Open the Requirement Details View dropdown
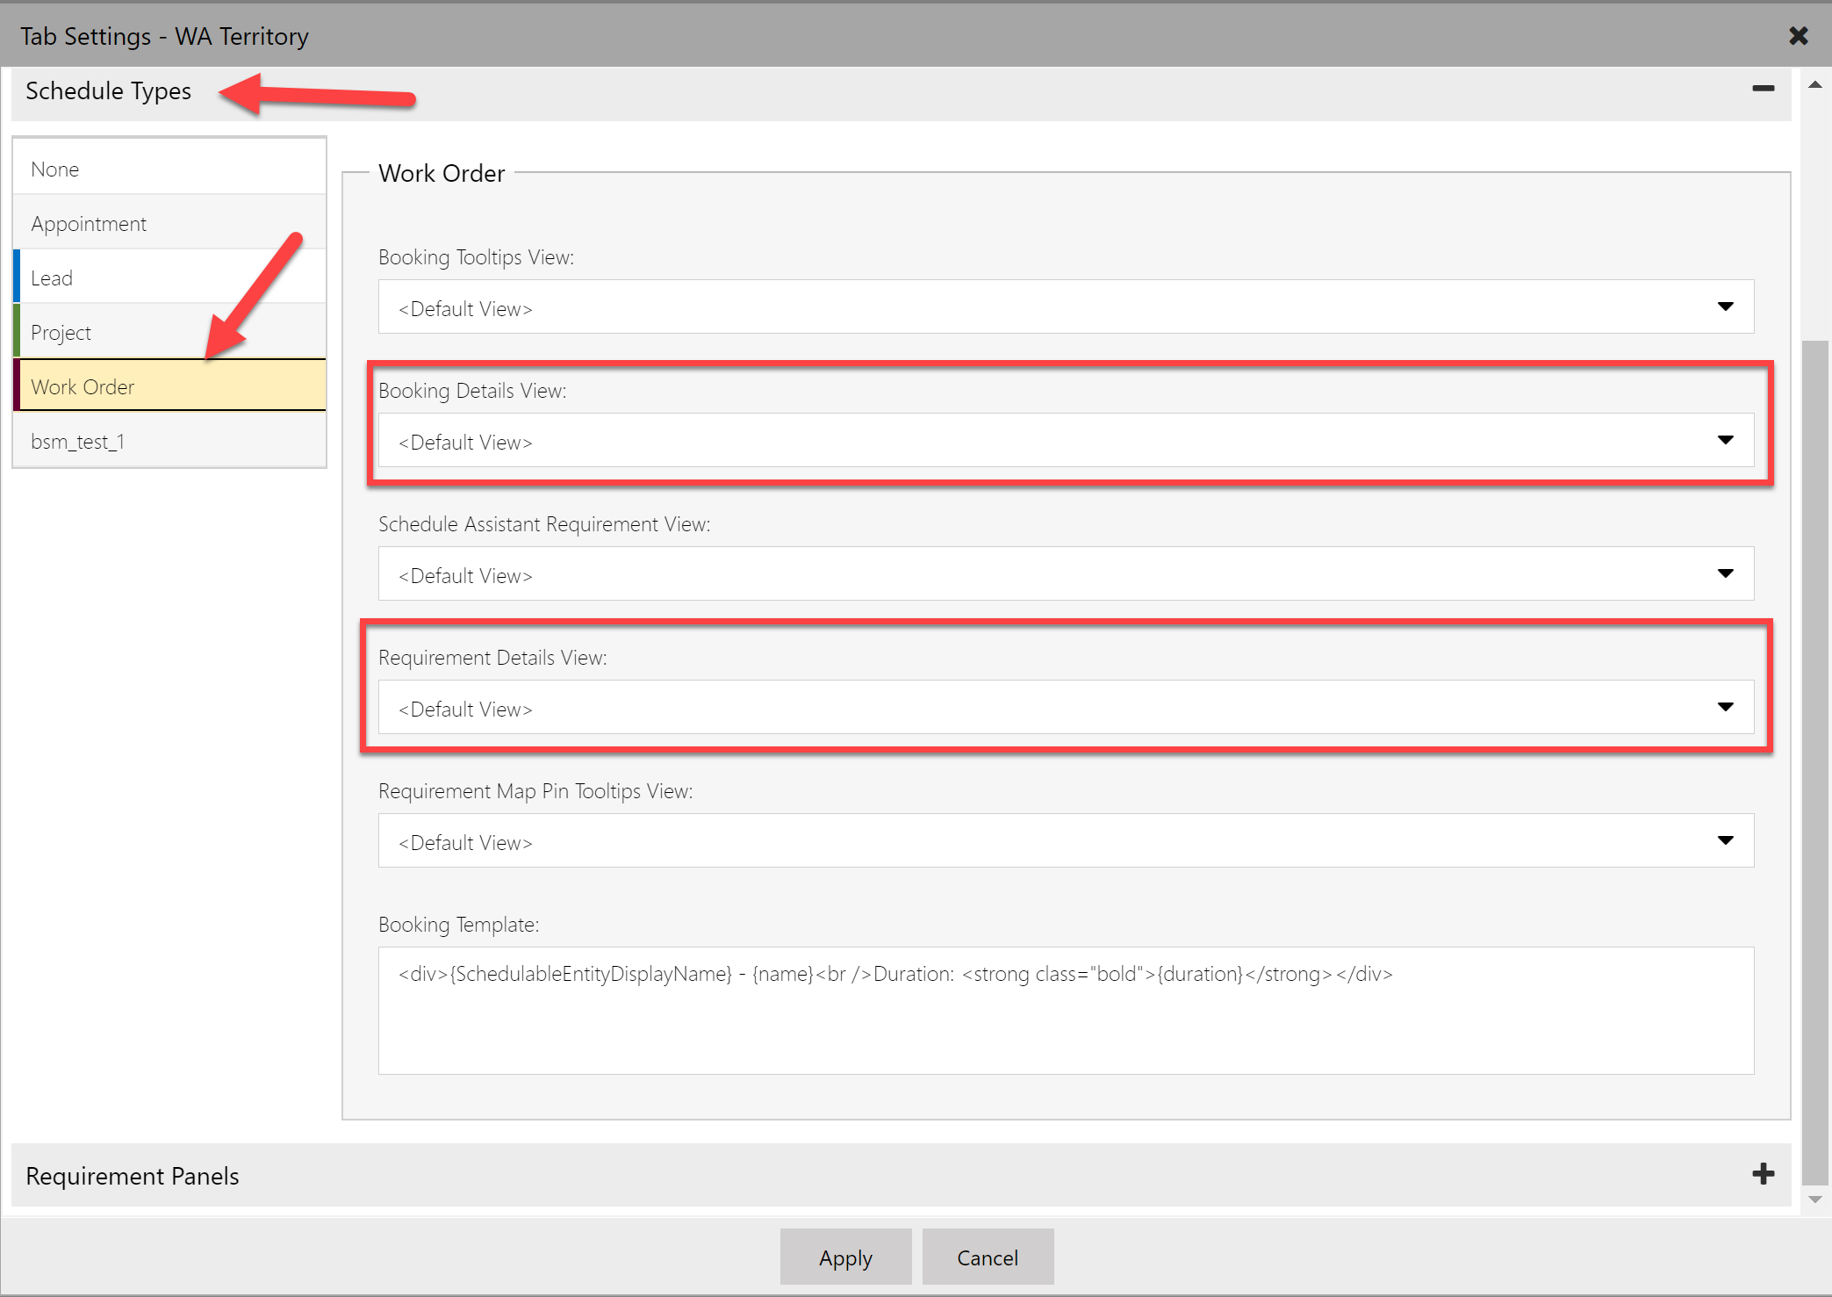Screen dimensions: 1832x1297 tap(1726, 707)
